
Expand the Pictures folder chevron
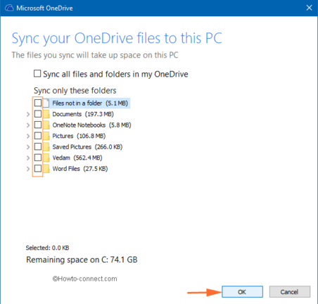[28, 136]
